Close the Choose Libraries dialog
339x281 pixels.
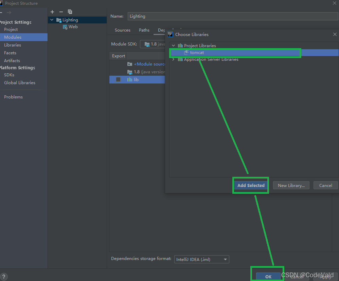click(x=335, y=34)
